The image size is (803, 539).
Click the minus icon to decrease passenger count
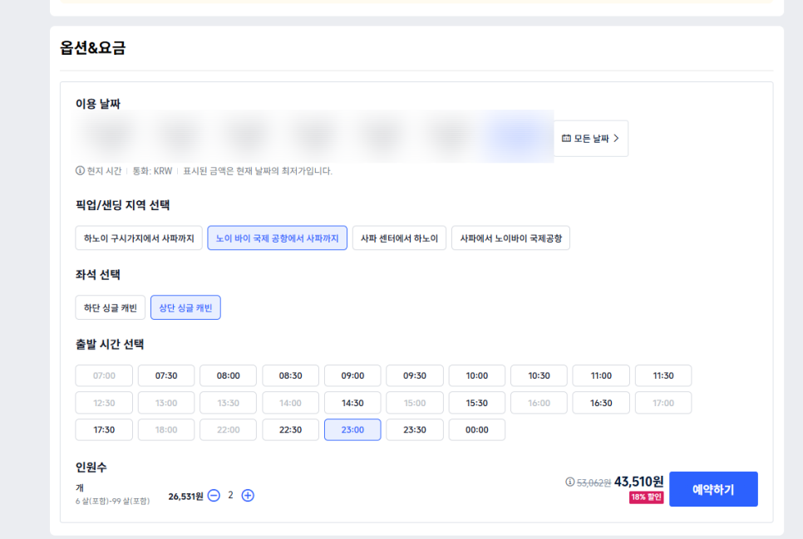coord(214,496)
